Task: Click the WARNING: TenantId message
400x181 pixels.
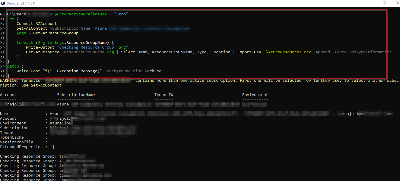Action: click(x=199, y=83)
